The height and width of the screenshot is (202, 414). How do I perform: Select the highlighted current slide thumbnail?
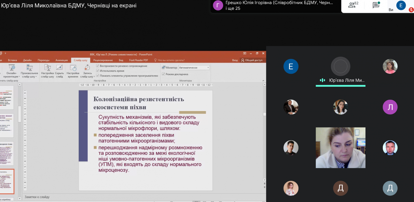coord(7,182)
